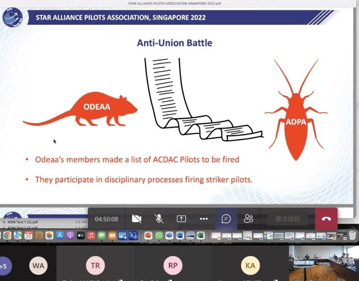Open Microsoft Word from the dock
The image size is (359, 281).
coord(180,236)
